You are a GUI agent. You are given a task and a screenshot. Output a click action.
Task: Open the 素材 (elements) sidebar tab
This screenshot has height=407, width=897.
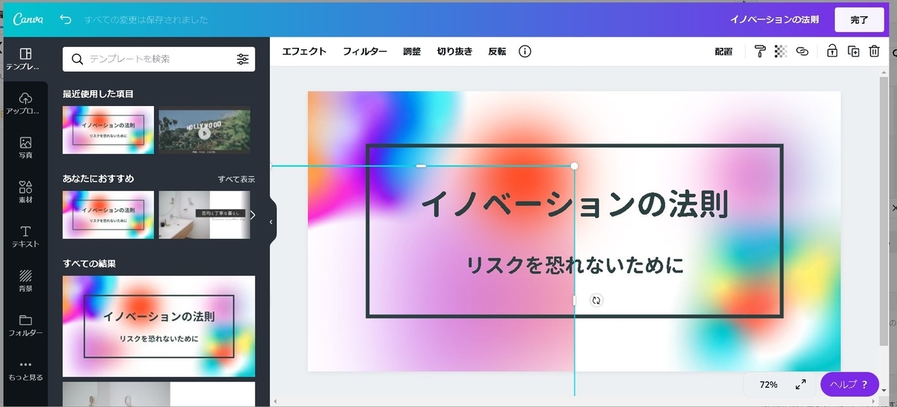click(25, 191)
